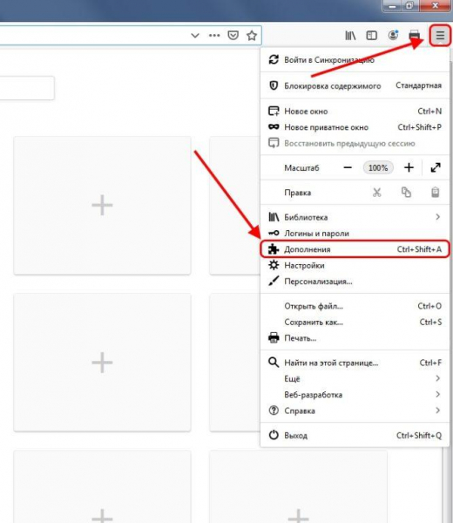Viewport: 453px width, 523px height.
Task: Click the Paste clipboard icon
Action: [x=435, y=193]
